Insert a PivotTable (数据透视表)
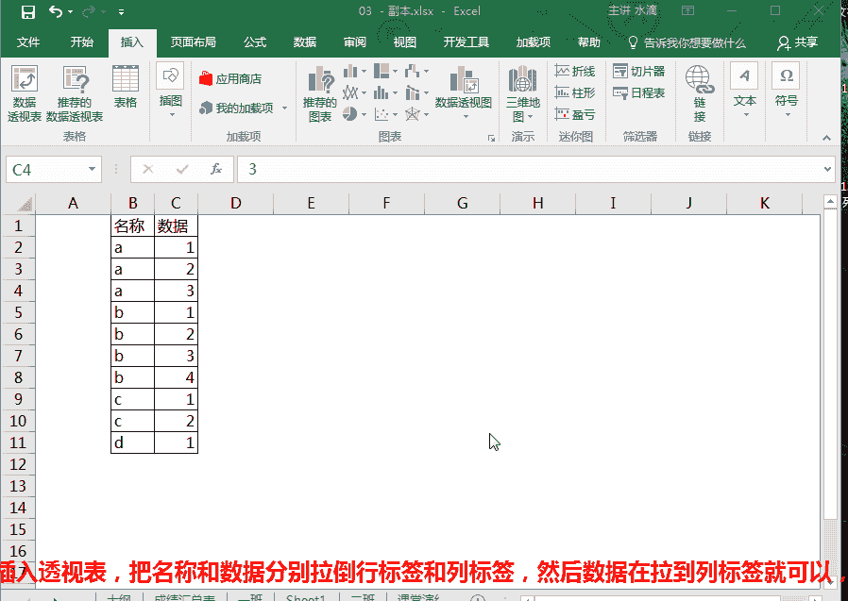 coord(24,92)
